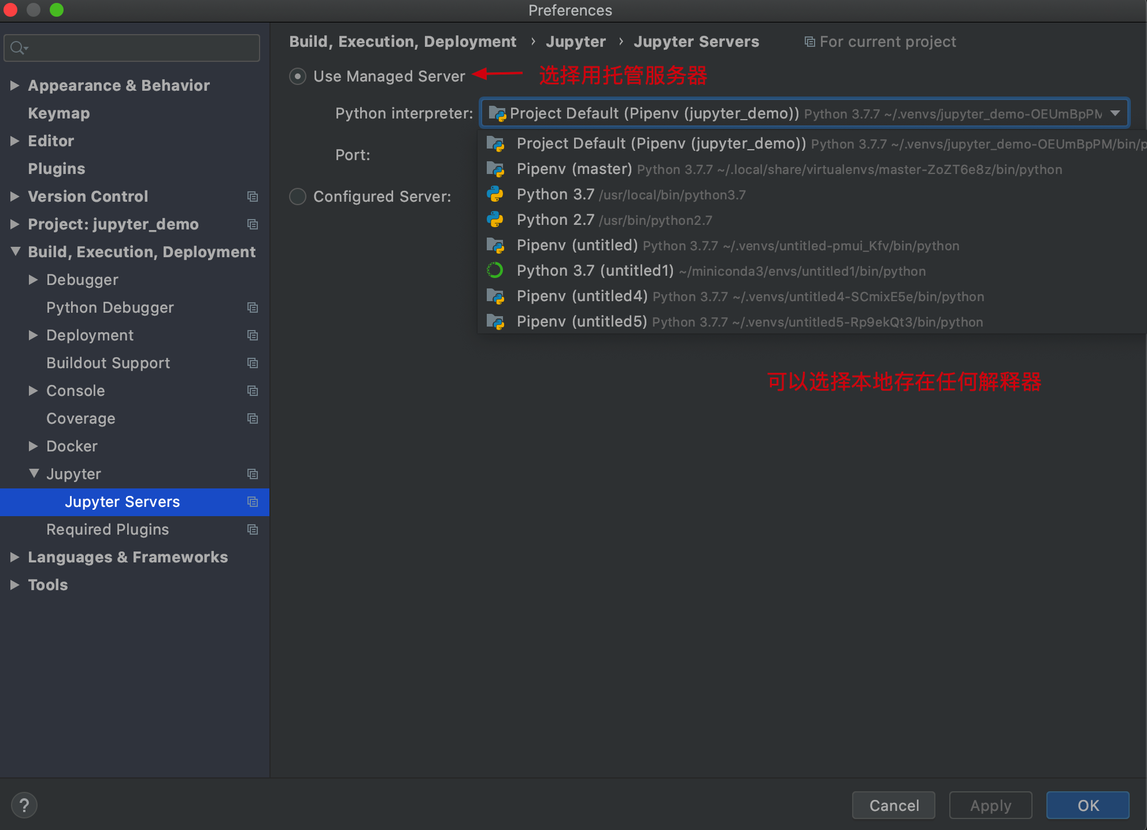Click project-level icon next to Deployment

(x=253, y=335)
